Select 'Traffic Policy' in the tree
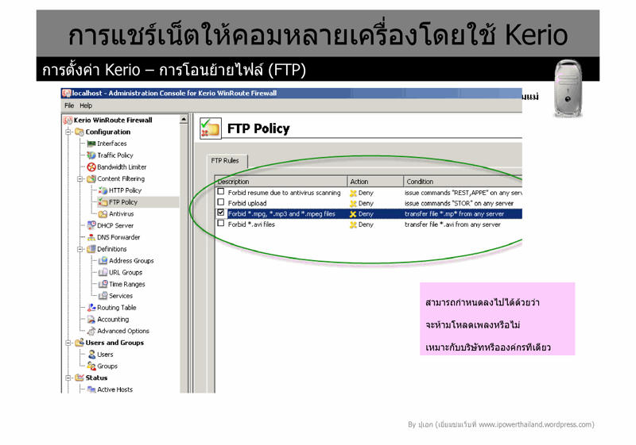This screenshot has width=636, height=445. coord(115,155)
